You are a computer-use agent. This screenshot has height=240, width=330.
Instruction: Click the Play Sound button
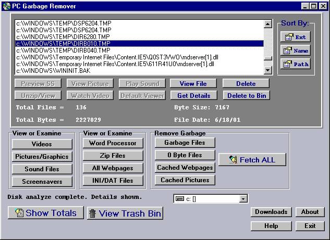coord(142,84)
